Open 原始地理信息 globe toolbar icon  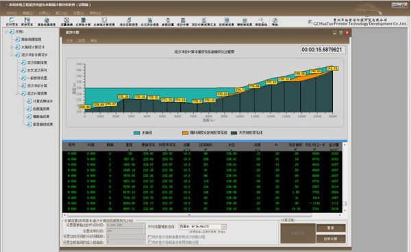click(47, 22)
